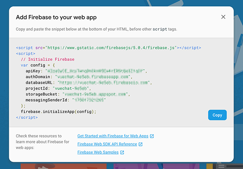Click the dialog title 'Add Firebase to your web app'
Viewport: 243px width, 169px height.
pos(56,17)
